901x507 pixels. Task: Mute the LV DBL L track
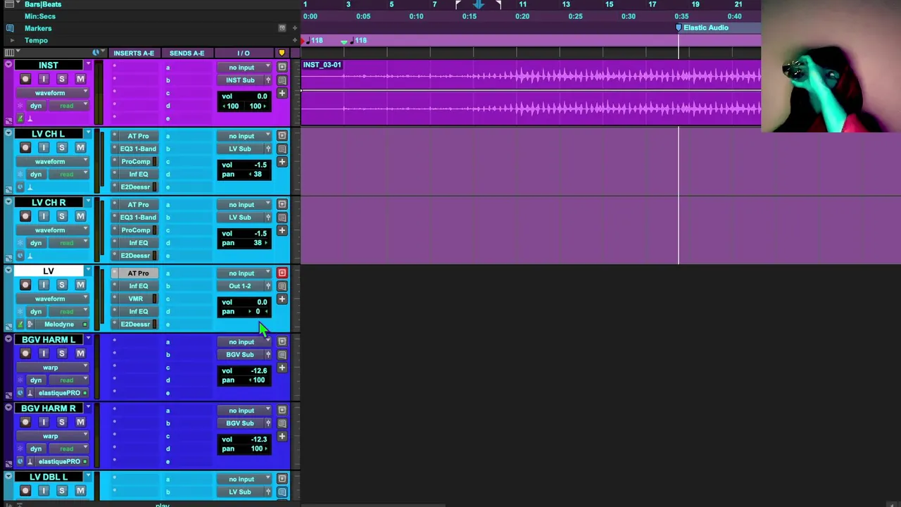(x=80, y=490)
